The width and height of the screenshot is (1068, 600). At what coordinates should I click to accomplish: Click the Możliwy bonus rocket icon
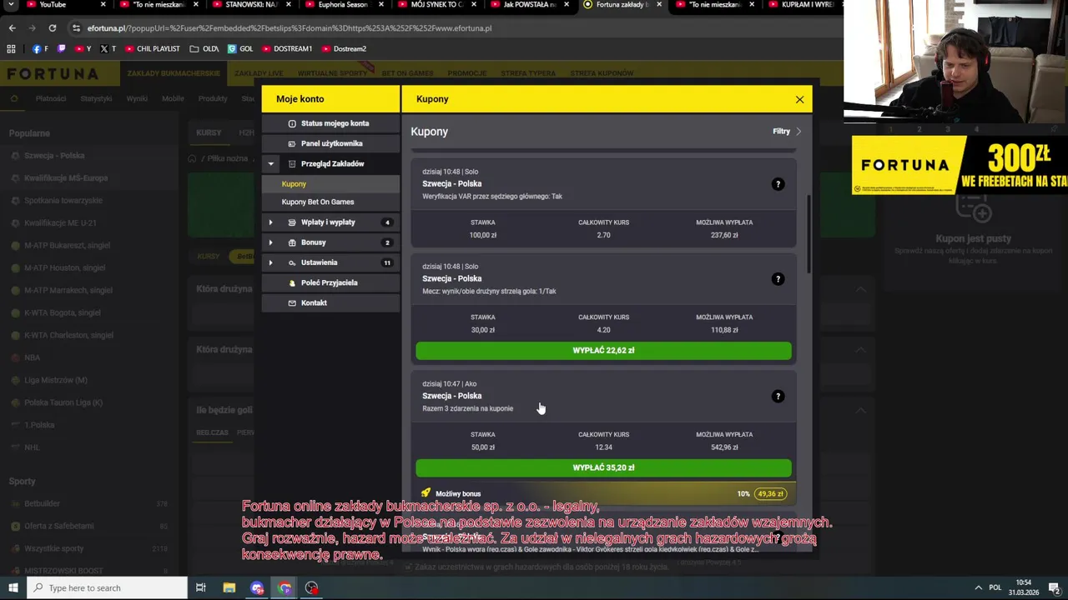pos(426,493)
